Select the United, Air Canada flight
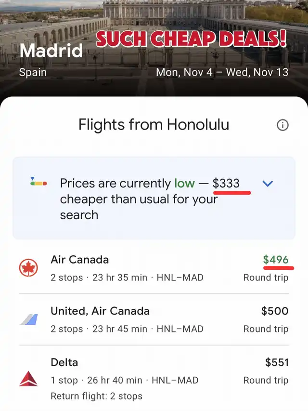Screen dimensions: 308x411 [x=144, y=319]
